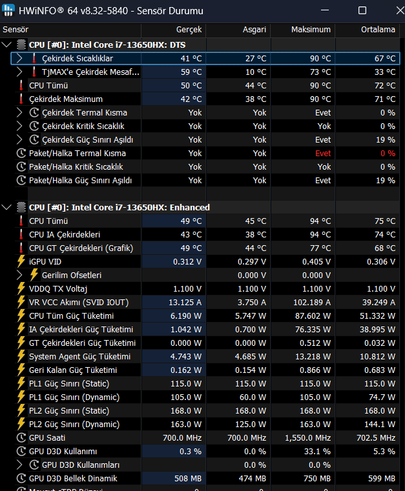The height and width of the screenshot is (491, 405).
Task: Click the 1,550.0 MHz maximum GPU clock
Action: click(308, 437)
